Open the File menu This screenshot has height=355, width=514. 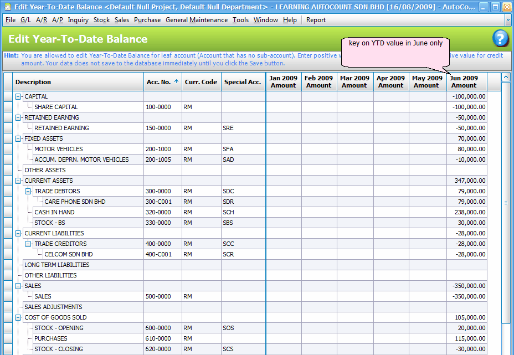11,20
